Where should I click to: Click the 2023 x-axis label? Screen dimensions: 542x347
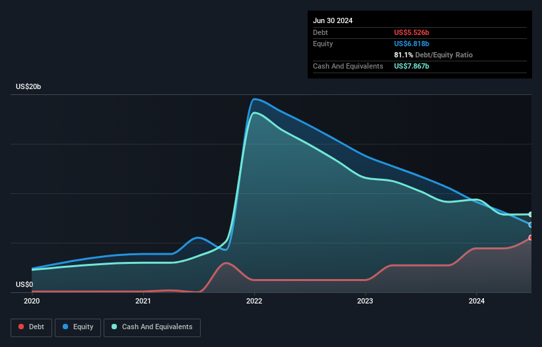[x=365, y=301]
